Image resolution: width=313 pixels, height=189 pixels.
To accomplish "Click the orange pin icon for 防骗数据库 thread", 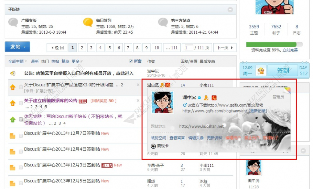I will pyautogui.click(x=13, y=103).
